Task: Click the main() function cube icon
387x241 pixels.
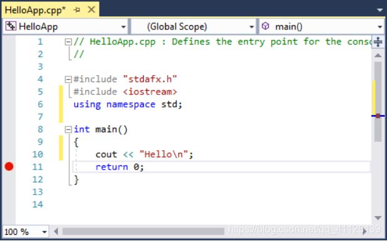Action: point(265,26)
